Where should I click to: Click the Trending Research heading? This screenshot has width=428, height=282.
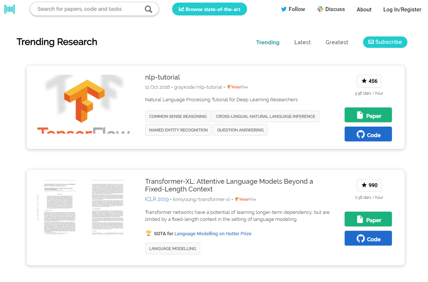57,42
